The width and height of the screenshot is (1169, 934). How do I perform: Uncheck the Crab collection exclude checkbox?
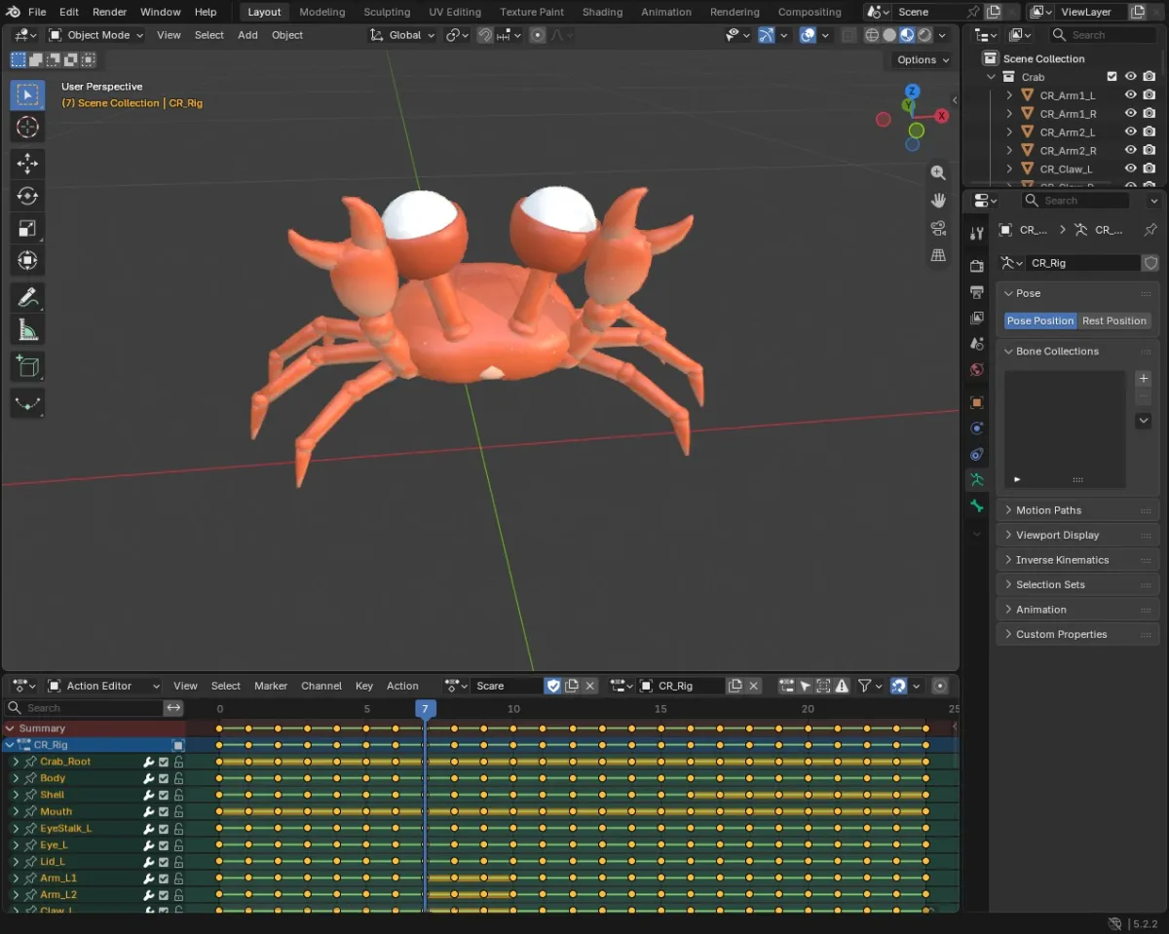click(x=1112, y=77)
